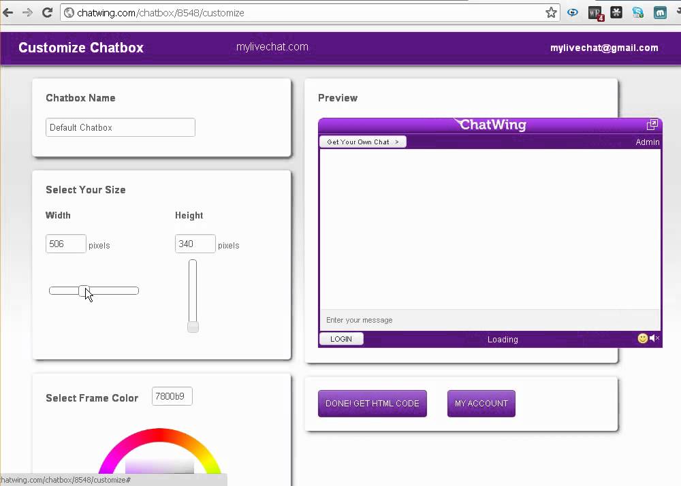Pop out the chatbox preview window

pos(652,125)
